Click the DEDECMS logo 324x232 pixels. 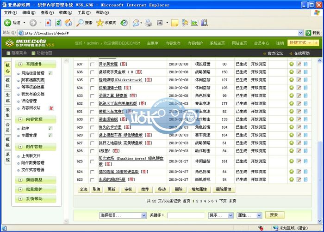coord(30,43)
